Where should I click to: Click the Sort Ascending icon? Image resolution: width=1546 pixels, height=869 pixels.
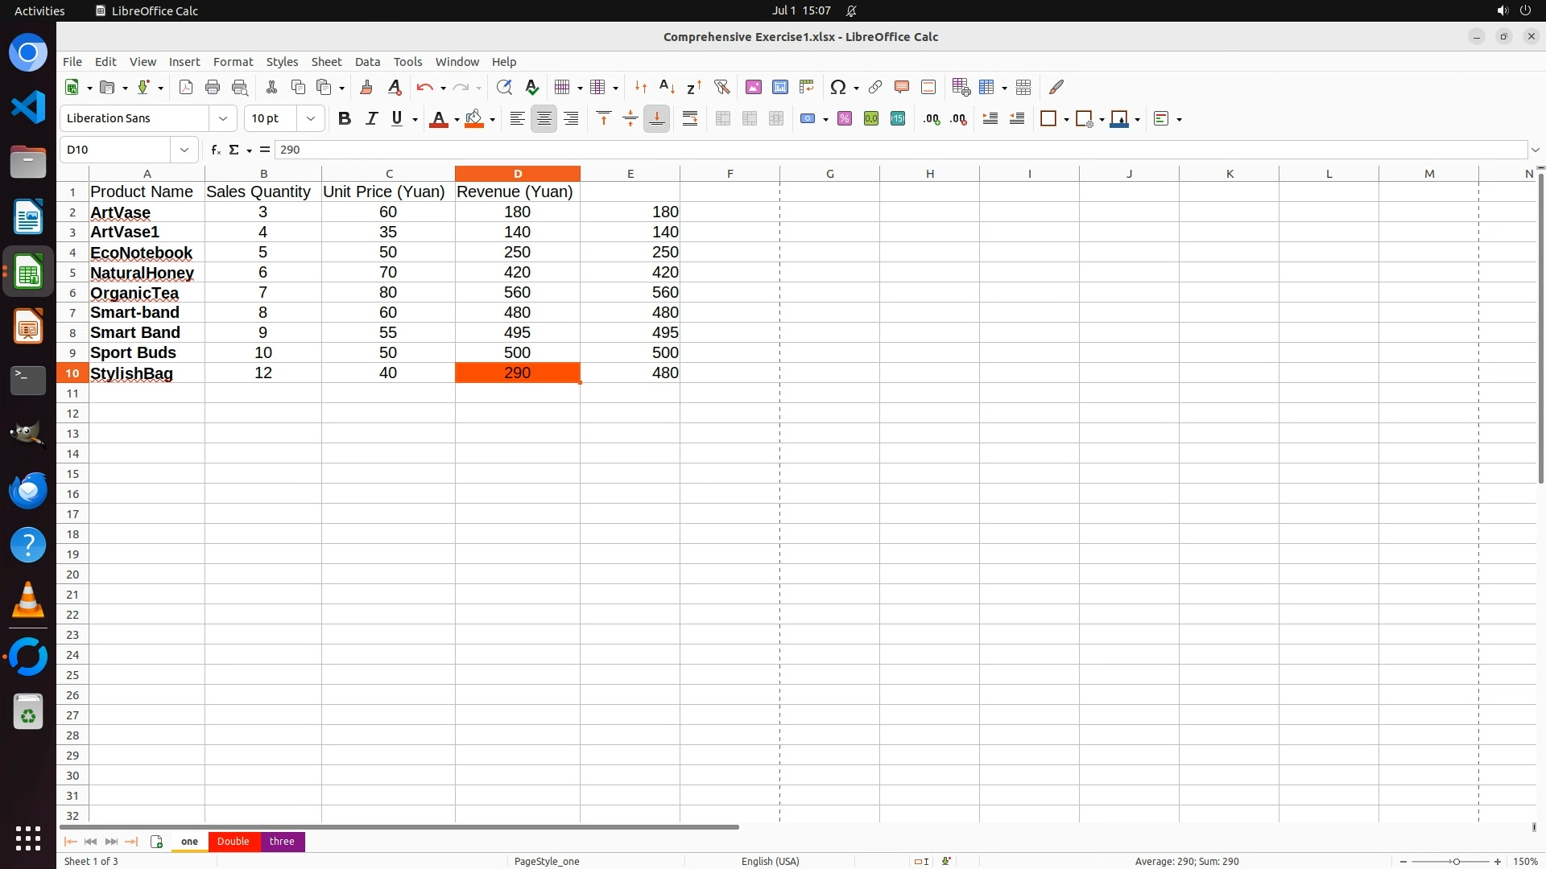667,87
